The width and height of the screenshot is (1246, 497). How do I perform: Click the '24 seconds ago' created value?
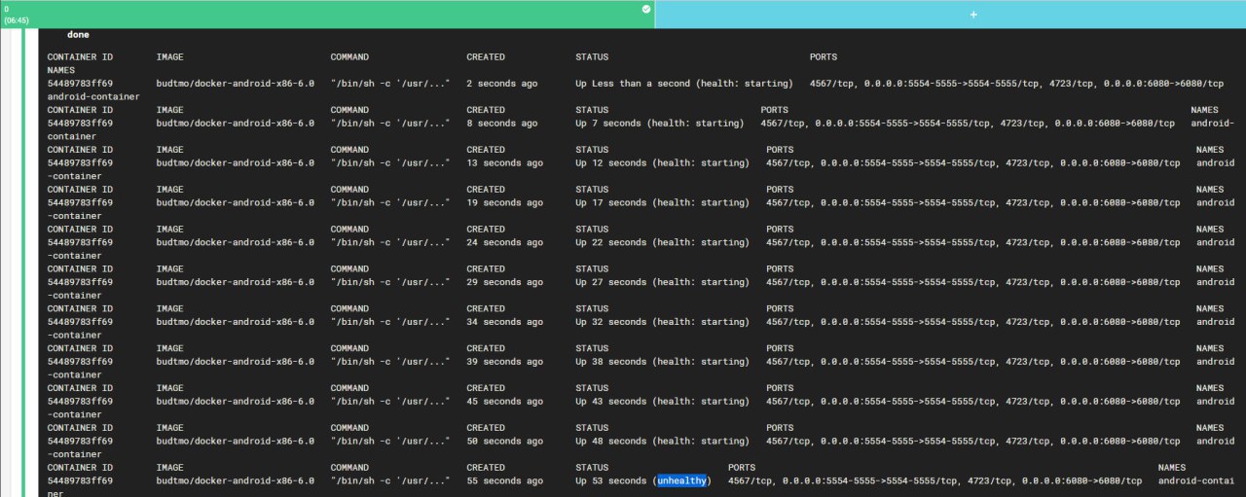(x=504, y=243)
